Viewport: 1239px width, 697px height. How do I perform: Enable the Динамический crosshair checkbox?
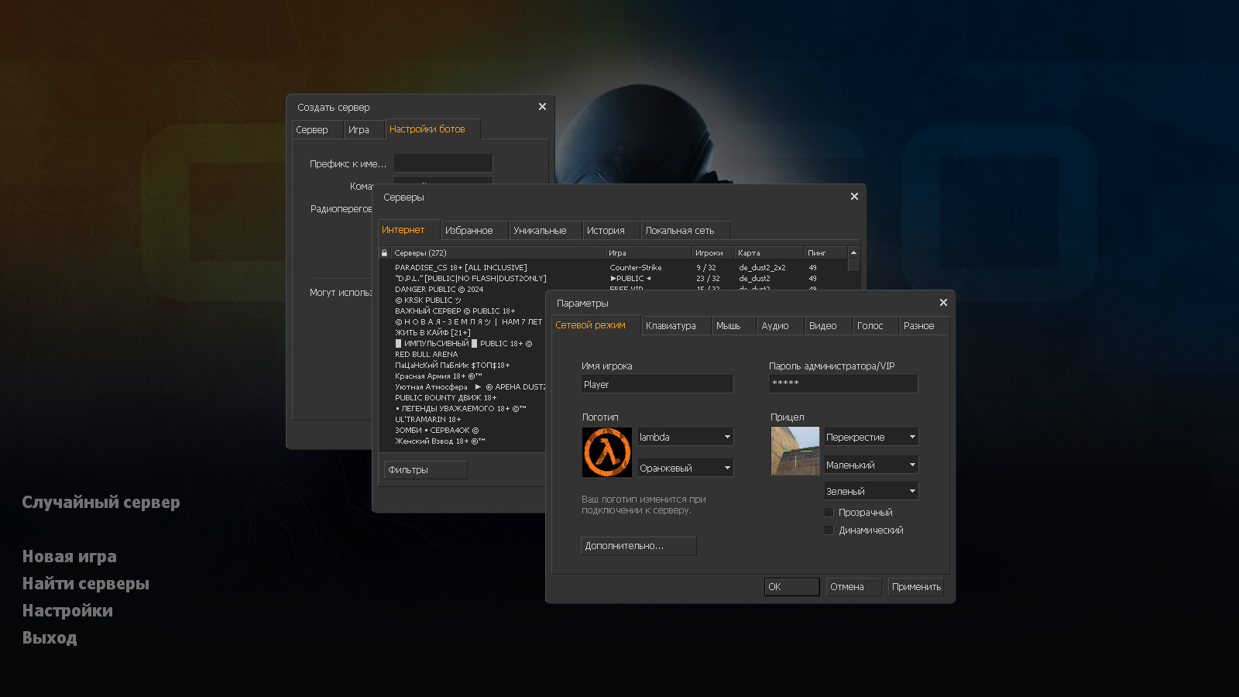[829, 530]
